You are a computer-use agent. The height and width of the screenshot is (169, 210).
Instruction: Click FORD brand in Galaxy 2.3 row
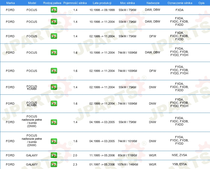[10, 164]
